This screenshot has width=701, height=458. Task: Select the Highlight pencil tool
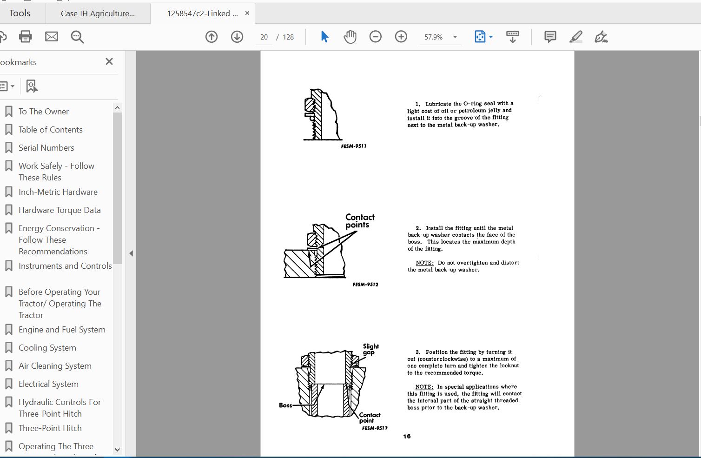(x=576, y=36)
